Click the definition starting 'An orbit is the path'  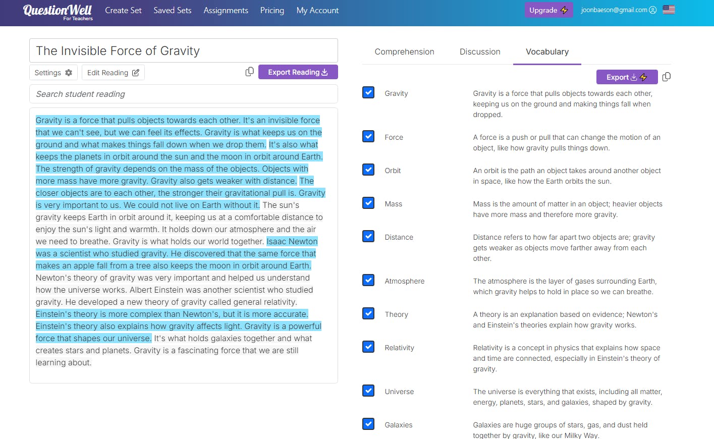567,176
